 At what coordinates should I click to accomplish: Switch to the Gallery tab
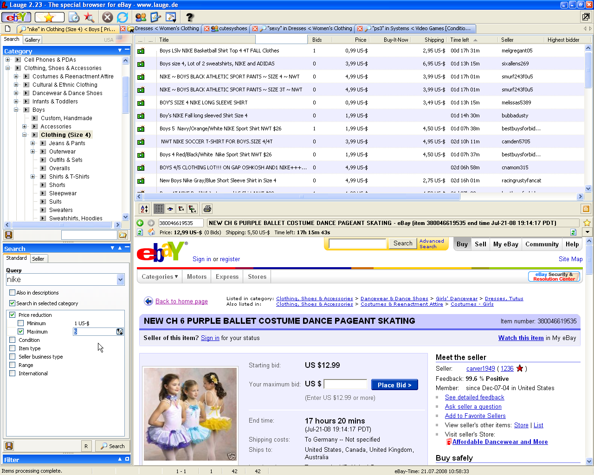(x=32, y=40)
